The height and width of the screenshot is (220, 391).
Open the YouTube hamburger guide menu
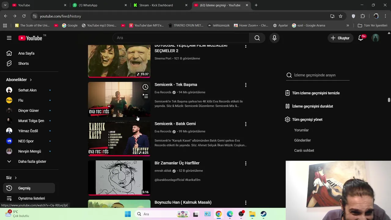point(9,38)
